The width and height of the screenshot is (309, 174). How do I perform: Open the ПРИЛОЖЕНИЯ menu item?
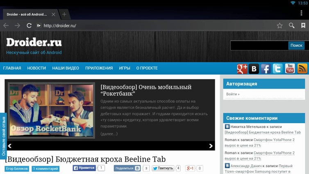(x=99, y=68)
